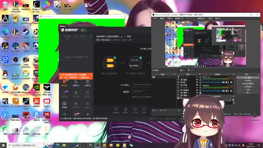263x148 pixels.
Task: Add scene tab with plus in 直播伴侣
Action: (x=91, y=37)
